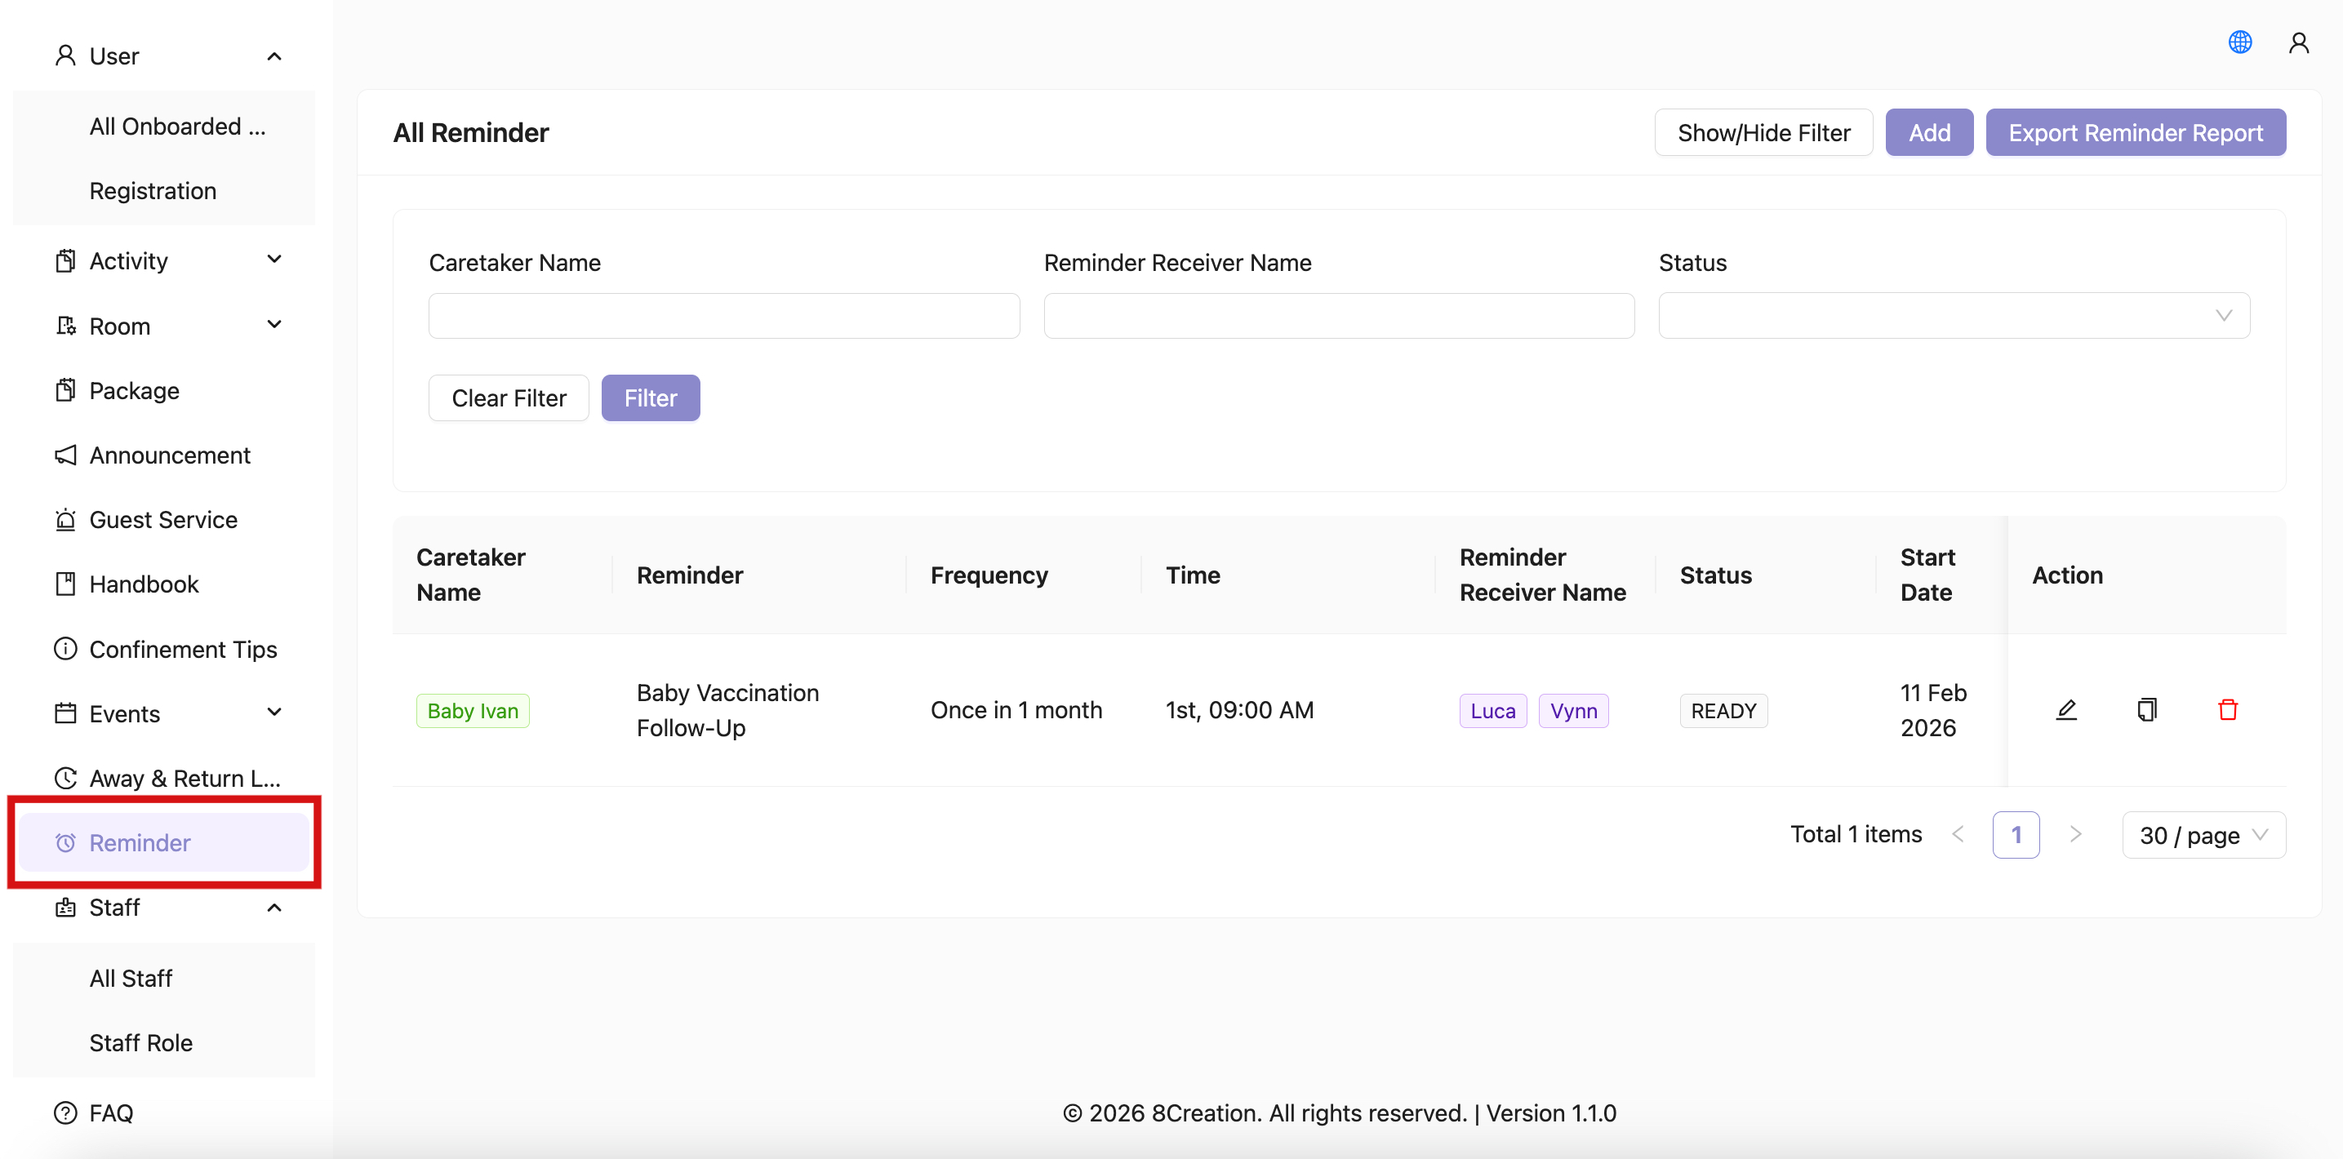Open the user profile icon at top right
This screenshot has width=2343, height=1159.
click(x=2298, y=42)
